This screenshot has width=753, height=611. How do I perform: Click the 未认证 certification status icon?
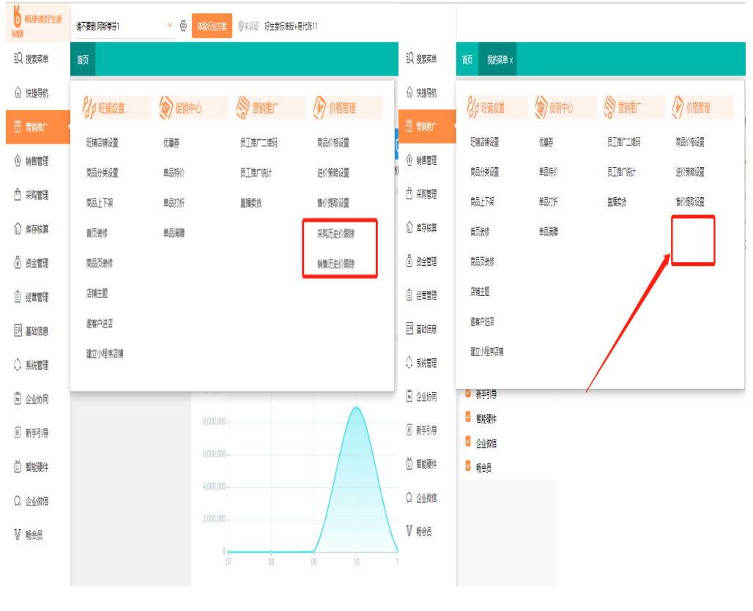241,26
